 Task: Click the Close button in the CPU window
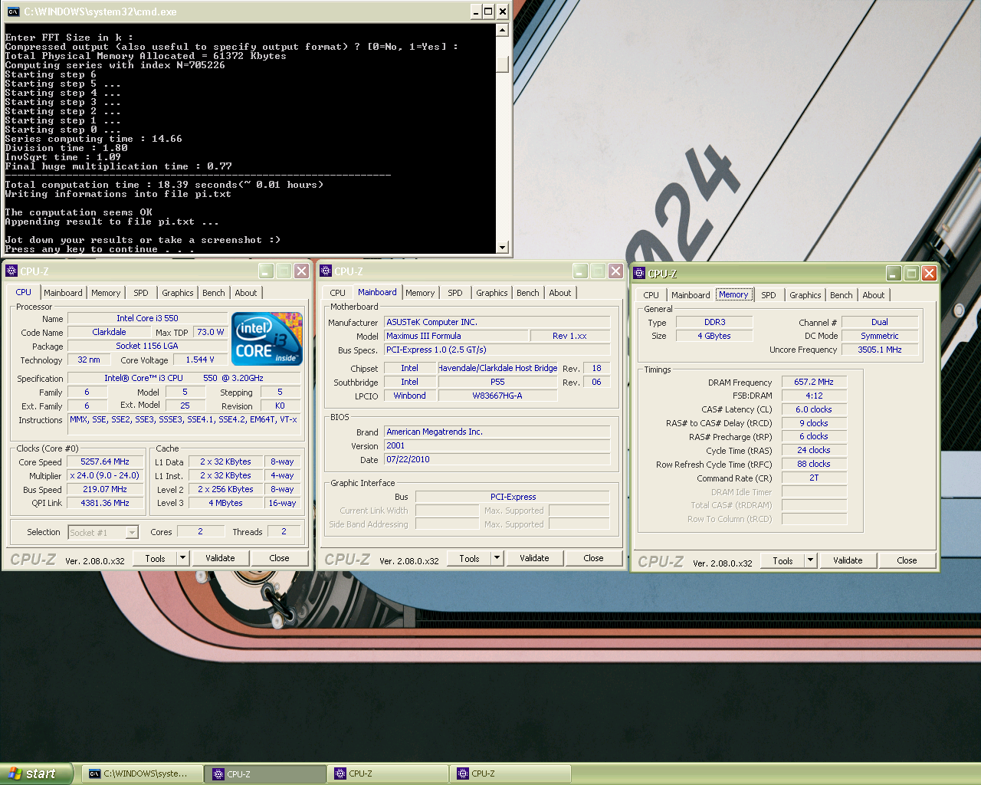[279, 558]
